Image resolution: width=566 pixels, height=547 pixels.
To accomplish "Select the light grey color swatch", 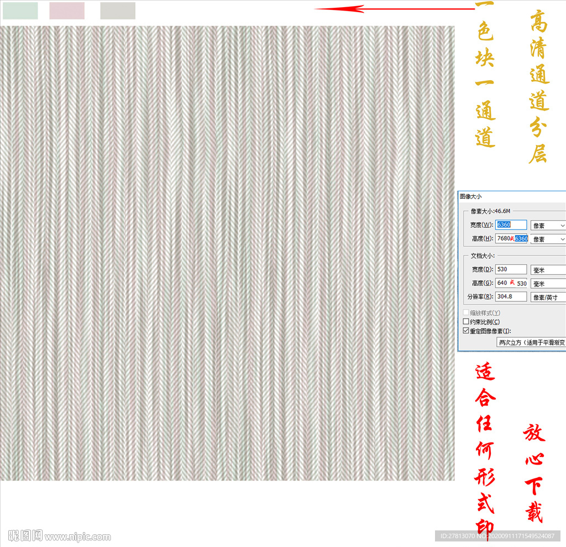I will (118, 11).
